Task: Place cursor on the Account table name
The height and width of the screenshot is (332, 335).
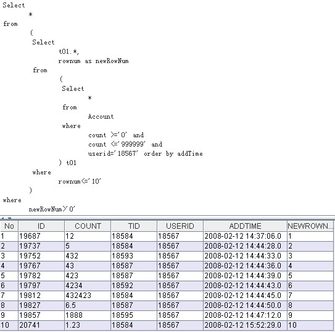Action: (x=101, y=117)
